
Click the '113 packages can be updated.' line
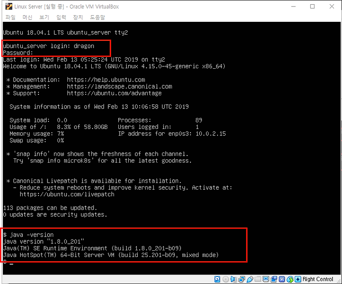pyautogui.click(x=50, y=208)
